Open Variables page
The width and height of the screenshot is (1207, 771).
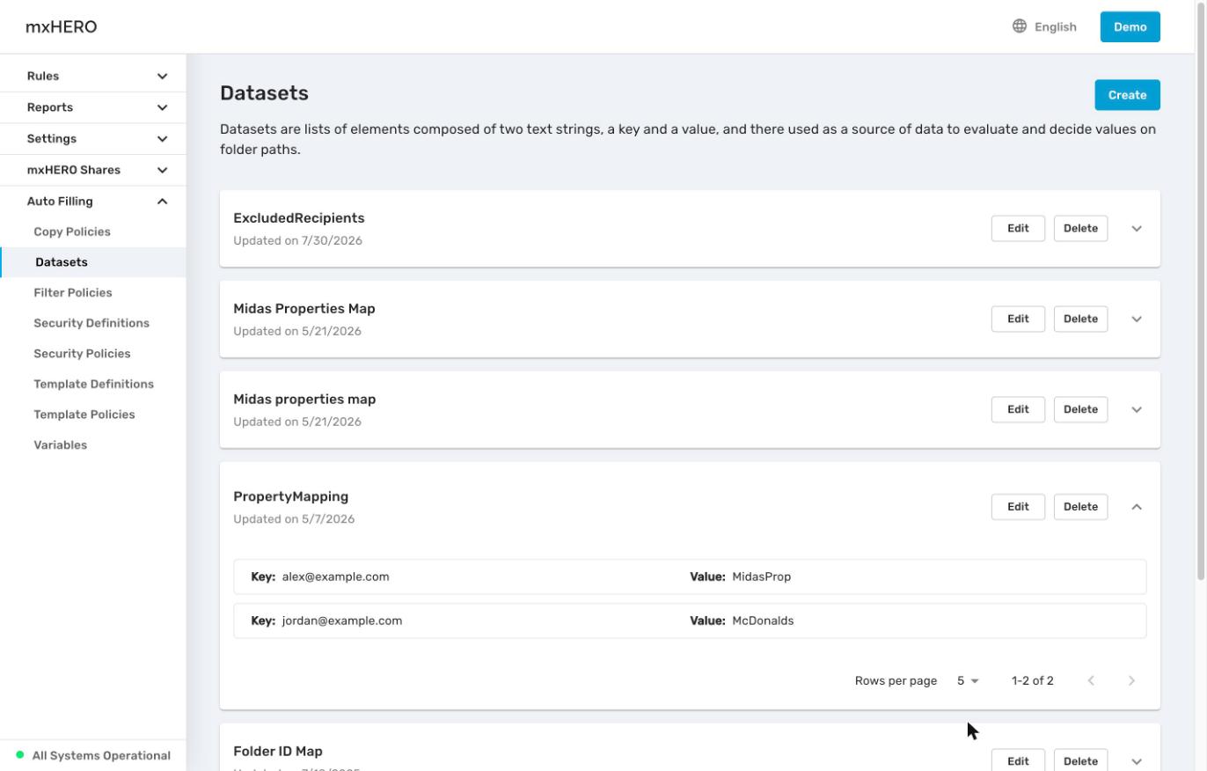click(93, 444)
